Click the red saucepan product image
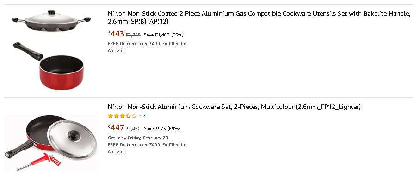Image resolution: width=413 pixels, height=180 pixels. click(49, 66)
